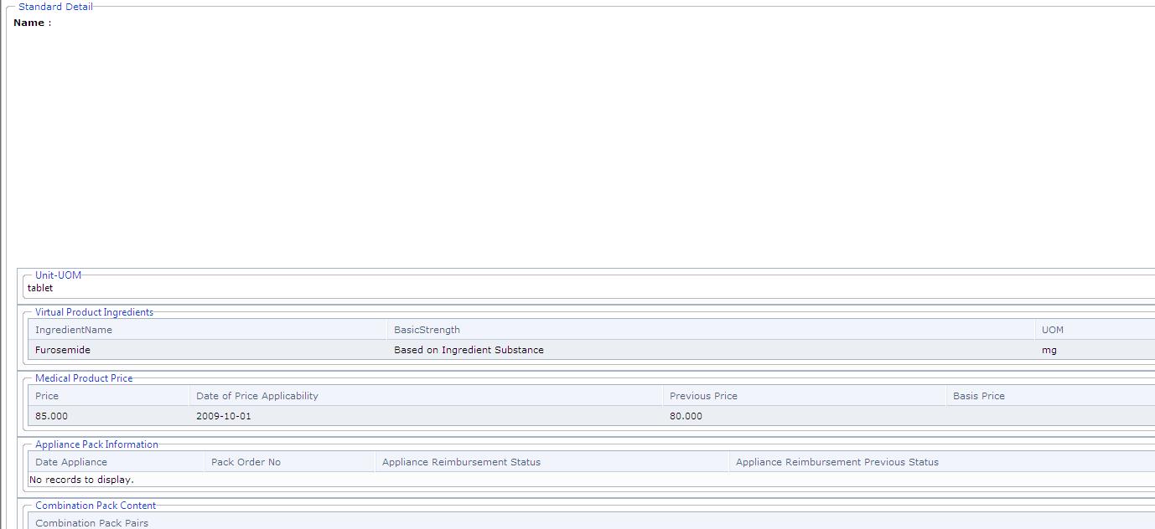Sort by Date of Price Applicability header

pos(257,396)
